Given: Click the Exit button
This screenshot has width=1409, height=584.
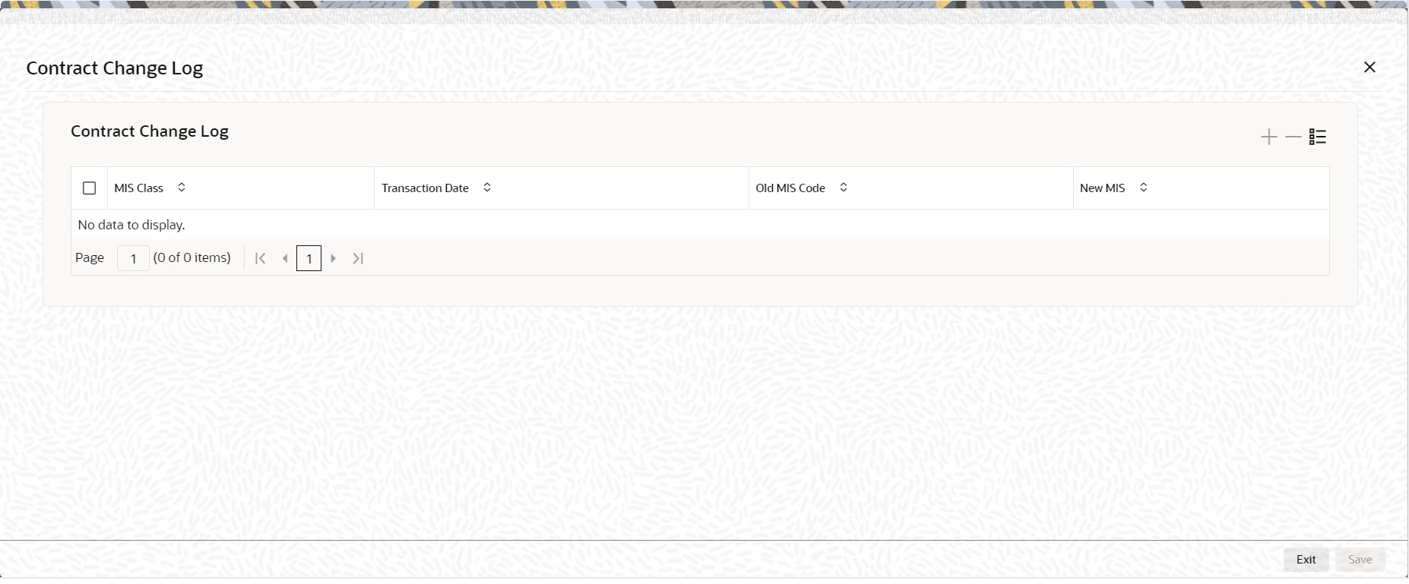Looking at the screenshot, I should coord(1306,560).
